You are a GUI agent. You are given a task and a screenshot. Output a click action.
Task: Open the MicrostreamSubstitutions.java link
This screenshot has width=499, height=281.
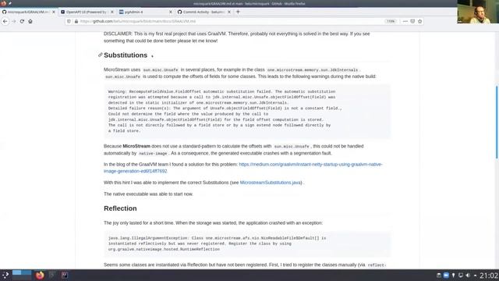click(271, 183)
